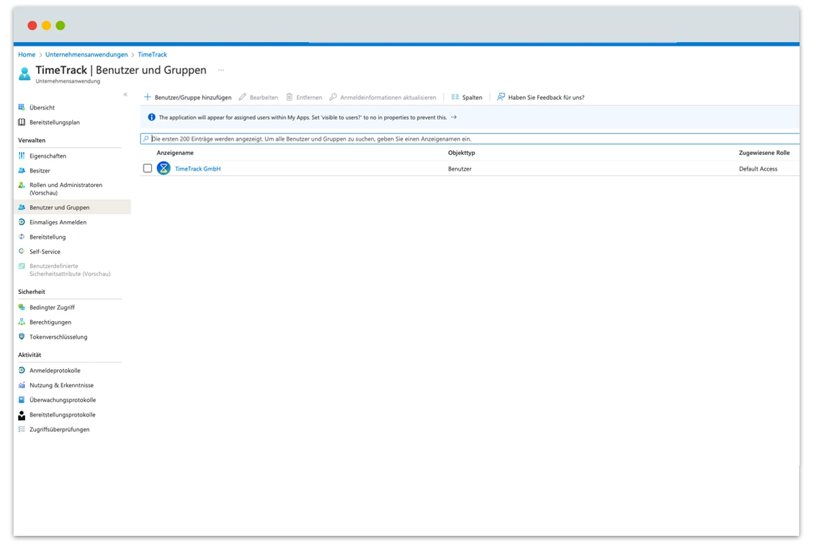The width and height of the screenshot is (816, 544).
Task: Check the TimeTrack GmbH row checkbox
Action: (x=148, y=169)
